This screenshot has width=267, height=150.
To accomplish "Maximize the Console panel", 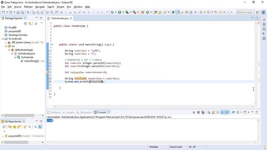I will click(257, 112).
